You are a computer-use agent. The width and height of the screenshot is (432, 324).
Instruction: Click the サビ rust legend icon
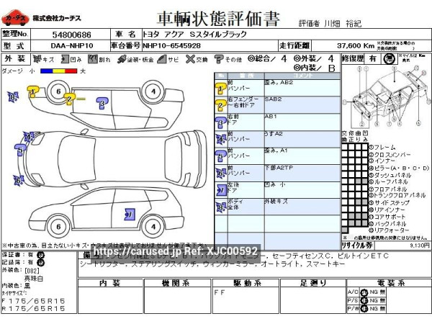click(163, 59)
